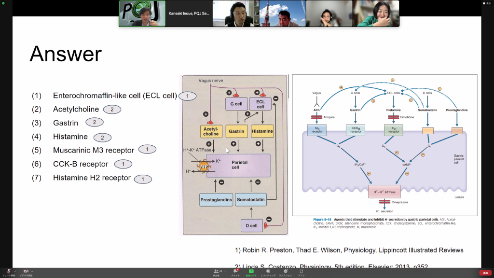Click the recording icon
The image size is (494, 278).
pyautogui.click(x=268, y=271)
